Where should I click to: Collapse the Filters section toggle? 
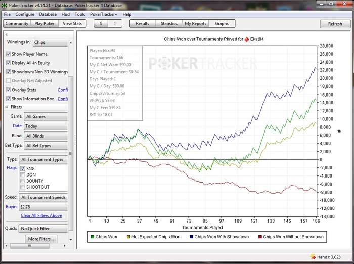pyautogui.click(x=7, y=107)
